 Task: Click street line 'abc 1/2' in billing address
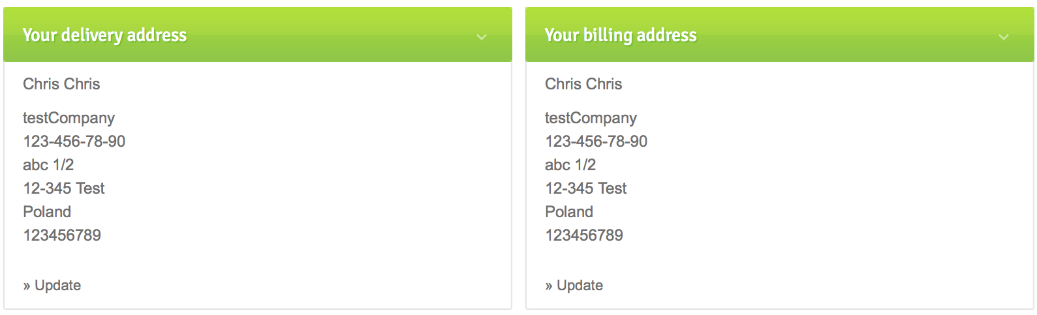pyautogui.click(x=570, y=165)
